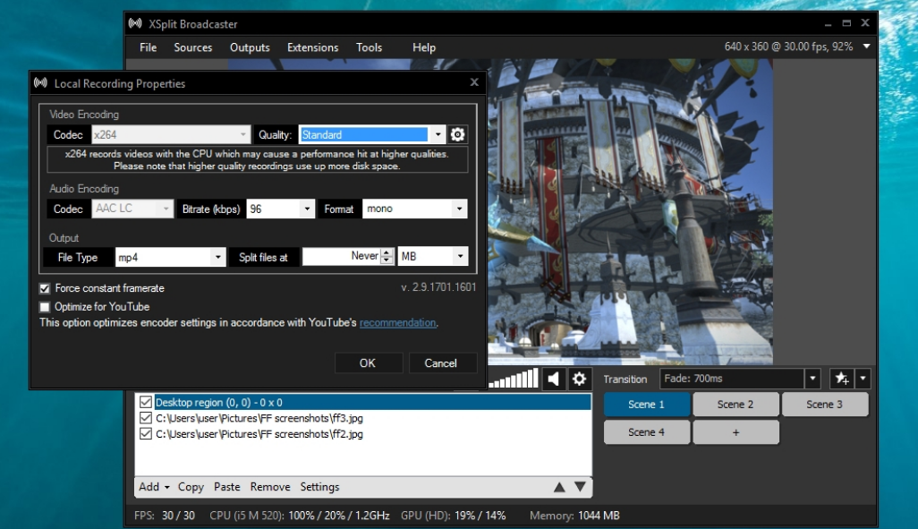Add a new scene with plus button
Viewport: 918px width, 529px height.
click(x=735, y=432)
